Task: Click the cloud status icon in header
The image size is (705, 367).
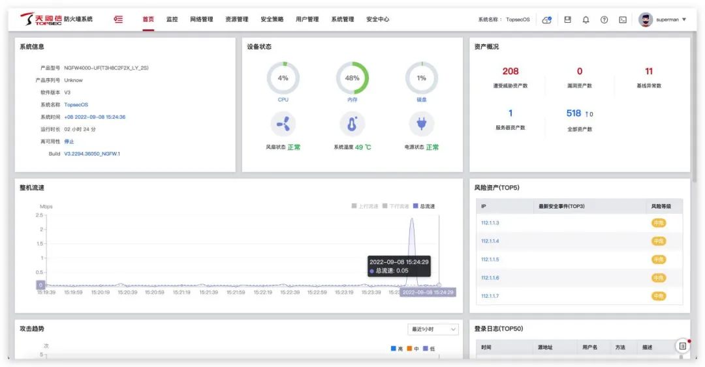Action: click(547, 20)
